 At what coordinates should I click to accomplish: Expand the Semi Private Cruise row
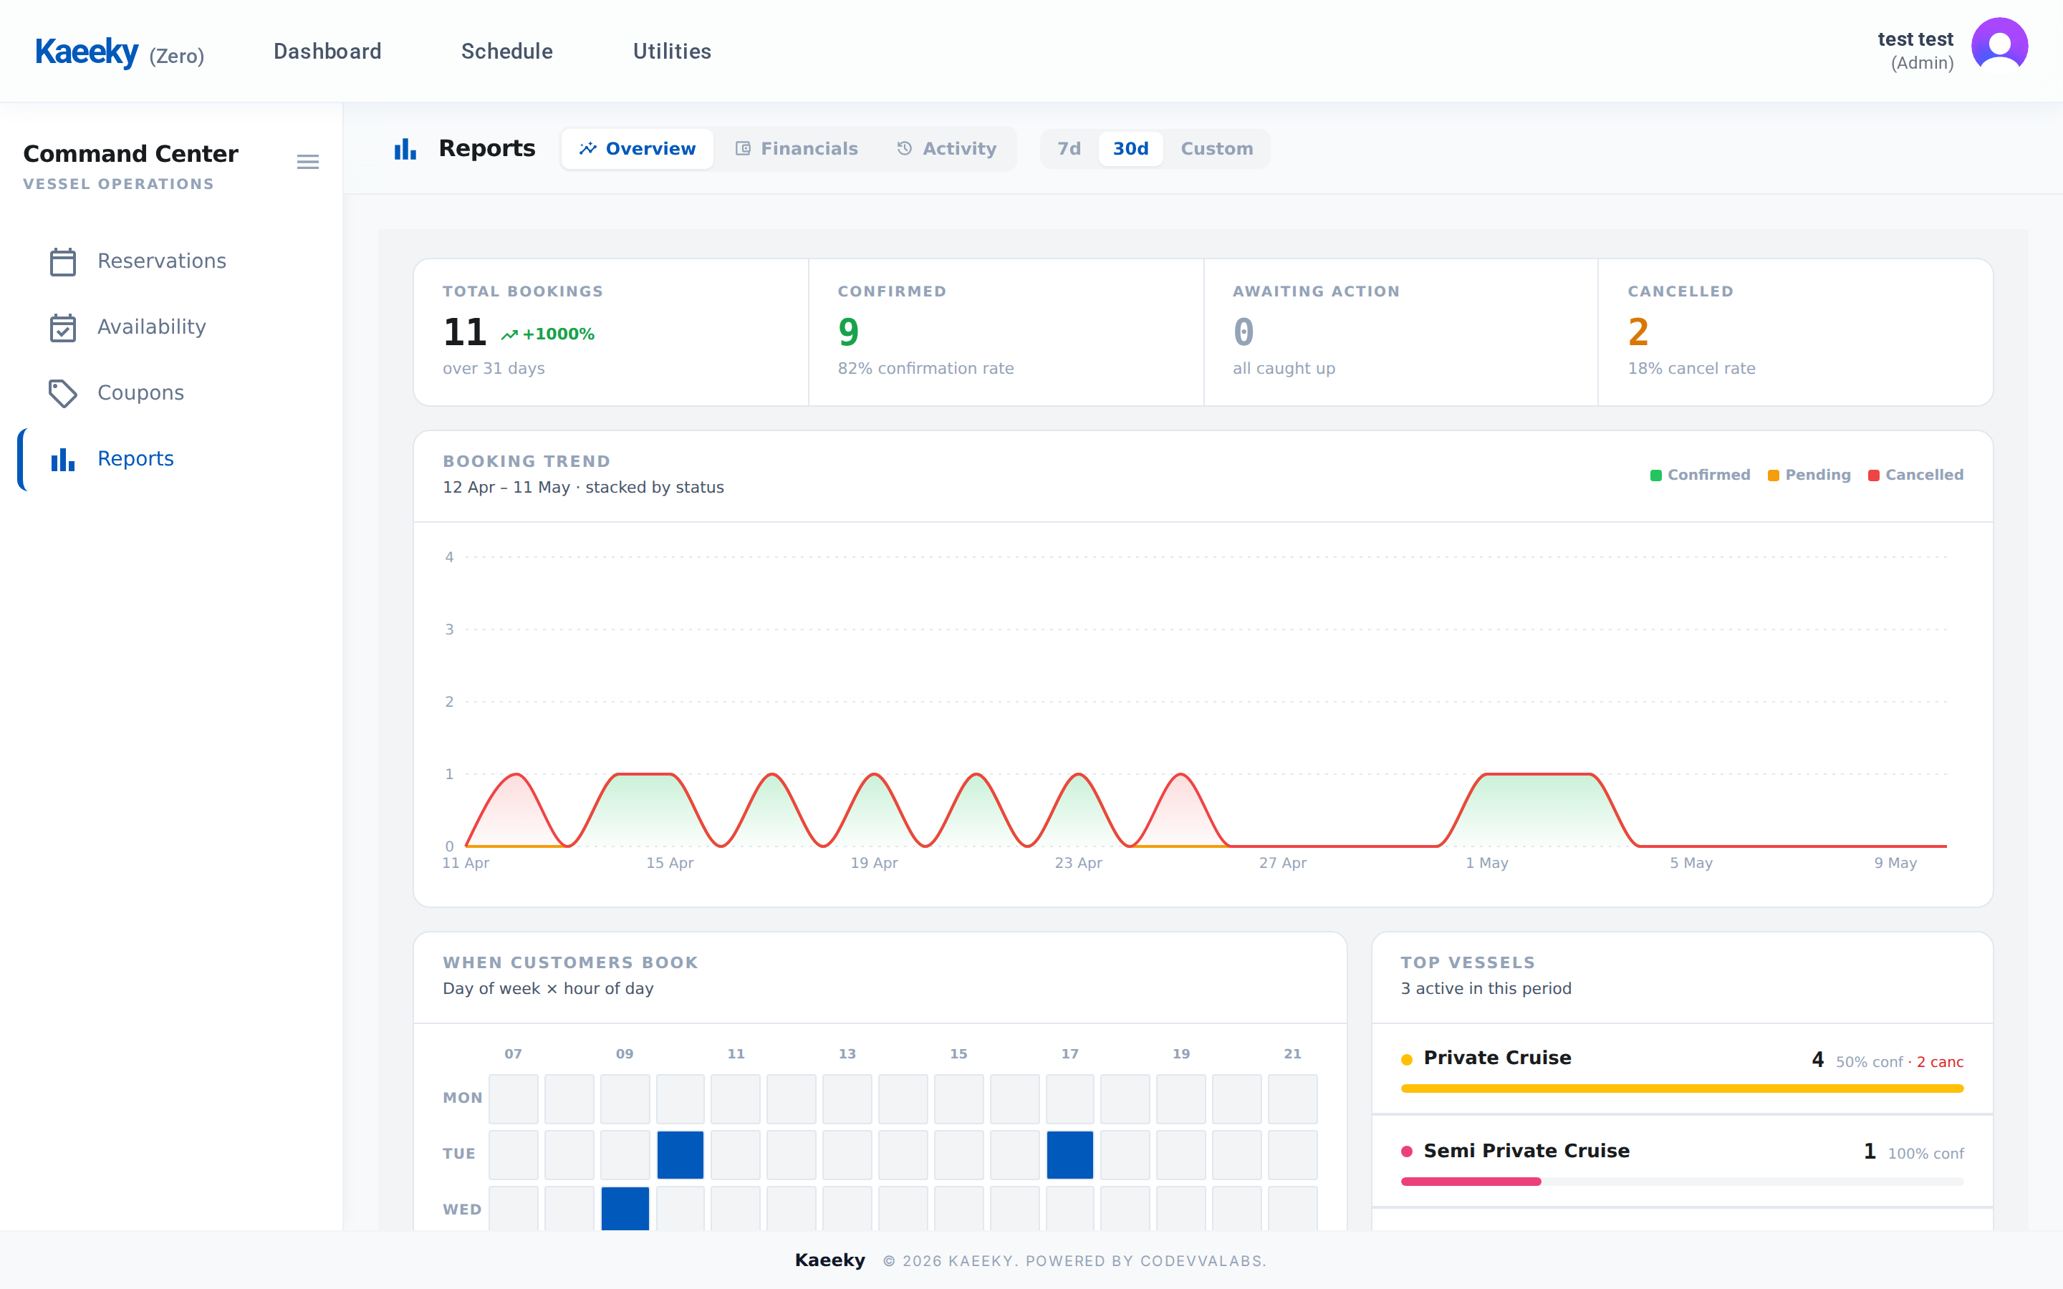pyautogui.click(x=1682, y=1161)
